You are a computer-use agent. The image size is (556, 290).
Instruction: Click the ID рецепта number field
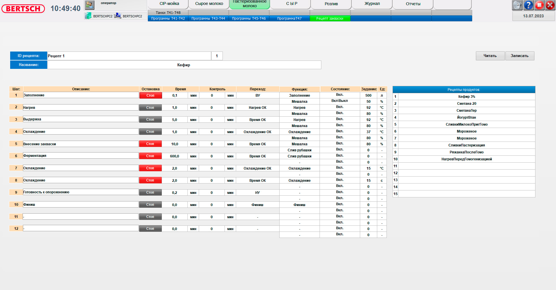(x=217, y=56)
